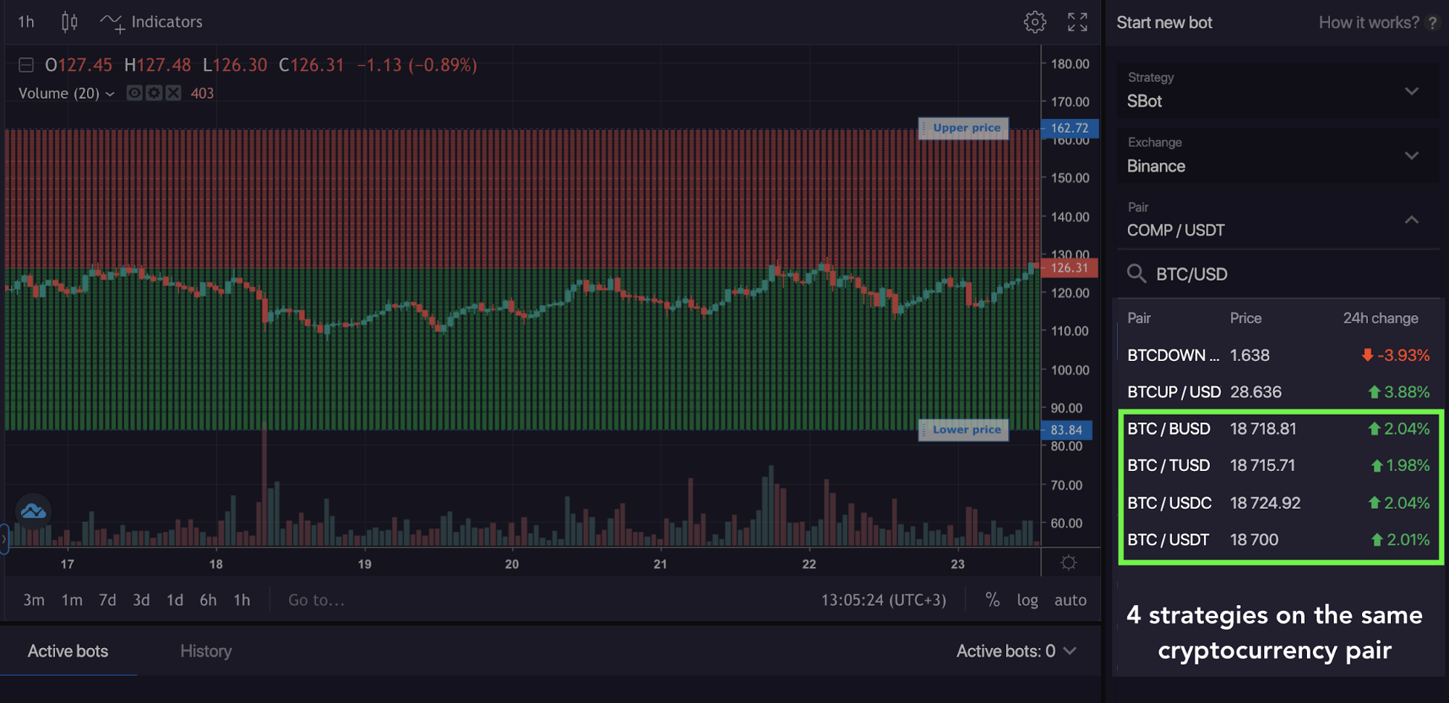
Task: Open chart settings gear icon
Action: pos(1034,22)
